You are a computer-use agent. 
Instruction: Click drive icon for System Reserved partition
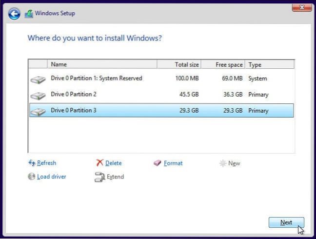(x=38, y=79)
